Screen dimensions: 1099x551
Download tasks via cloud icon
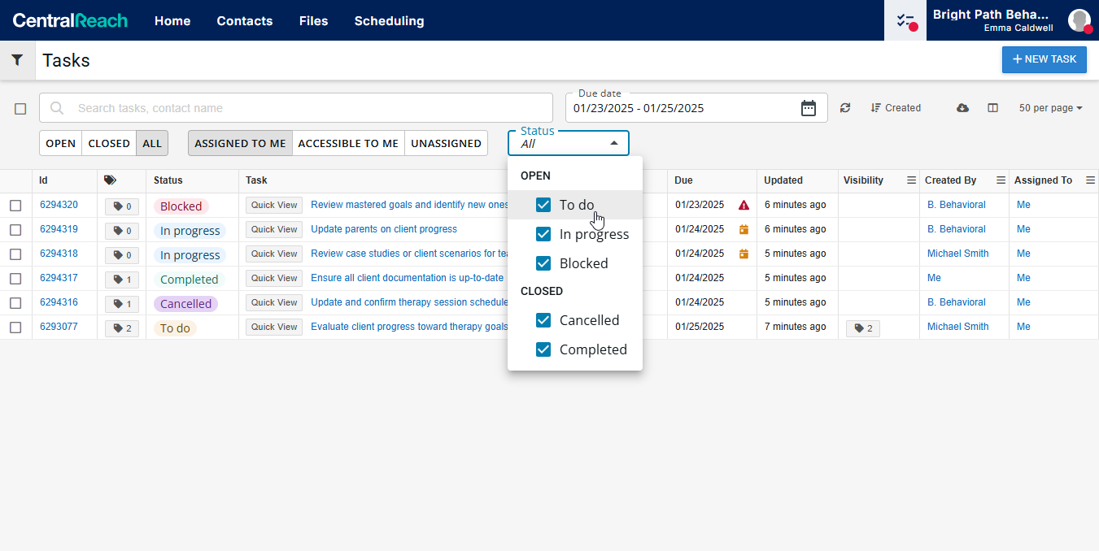[963, 108]
